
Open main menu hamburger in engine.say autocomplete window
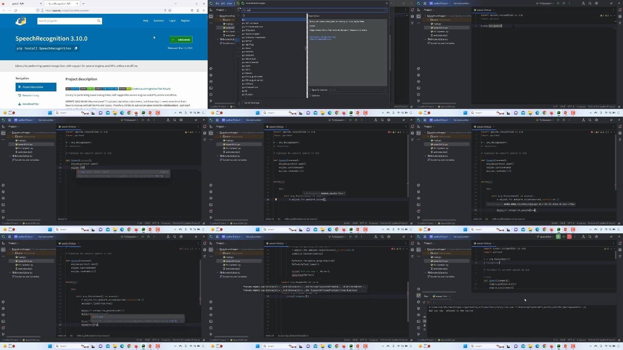tap(10, 120)
